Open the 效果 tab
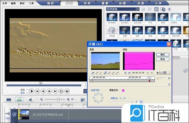This screenshot has width=189, height=123. tap(87, 3)
